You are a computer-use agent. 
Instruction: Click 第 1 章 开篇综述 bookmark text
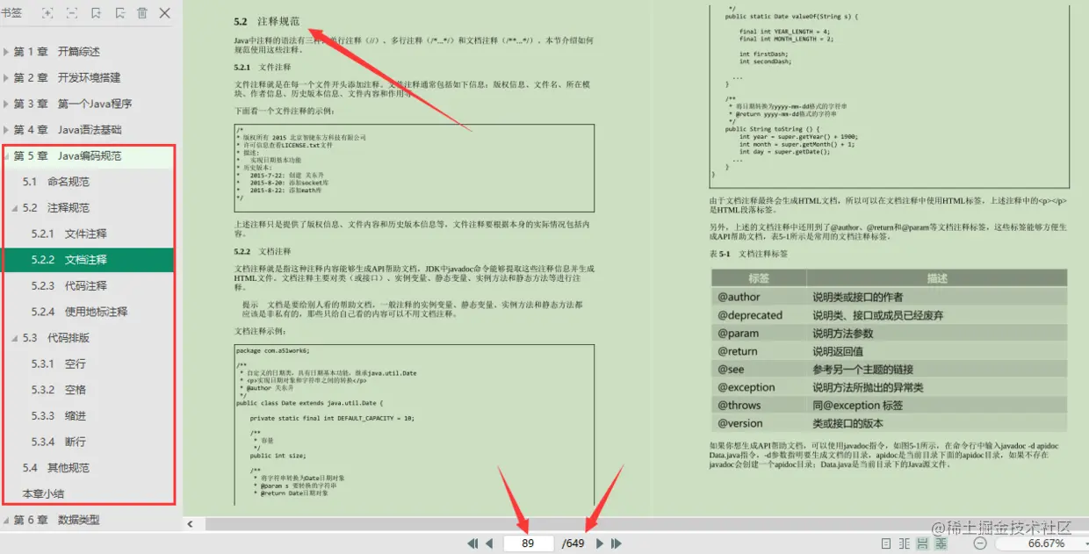(x=57, y=52)
